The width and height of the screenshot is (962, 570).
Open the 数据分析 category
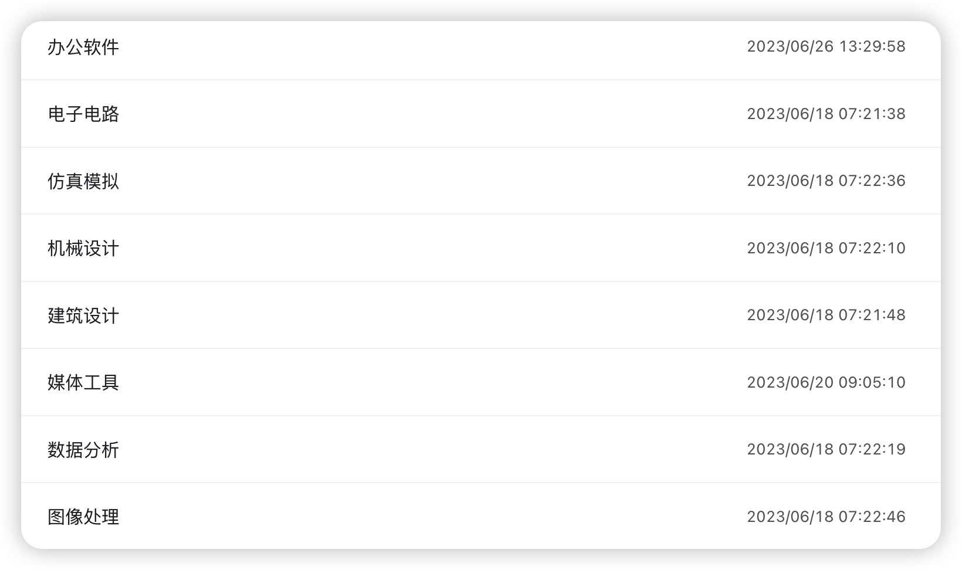(83, 450)
